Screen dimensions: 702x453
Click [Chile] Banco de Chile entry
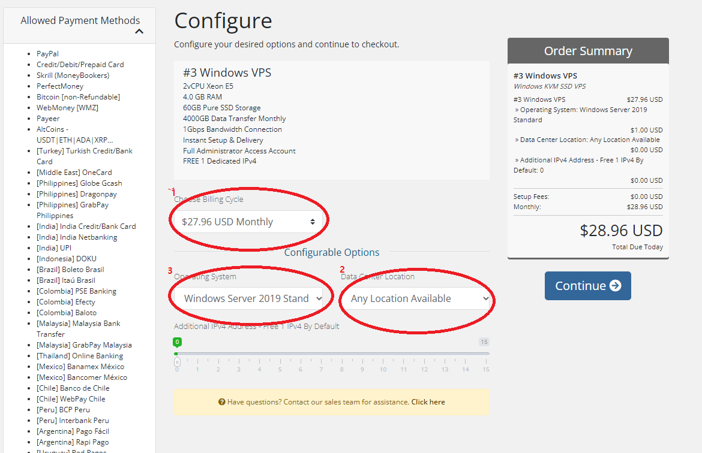pos(73,388)
